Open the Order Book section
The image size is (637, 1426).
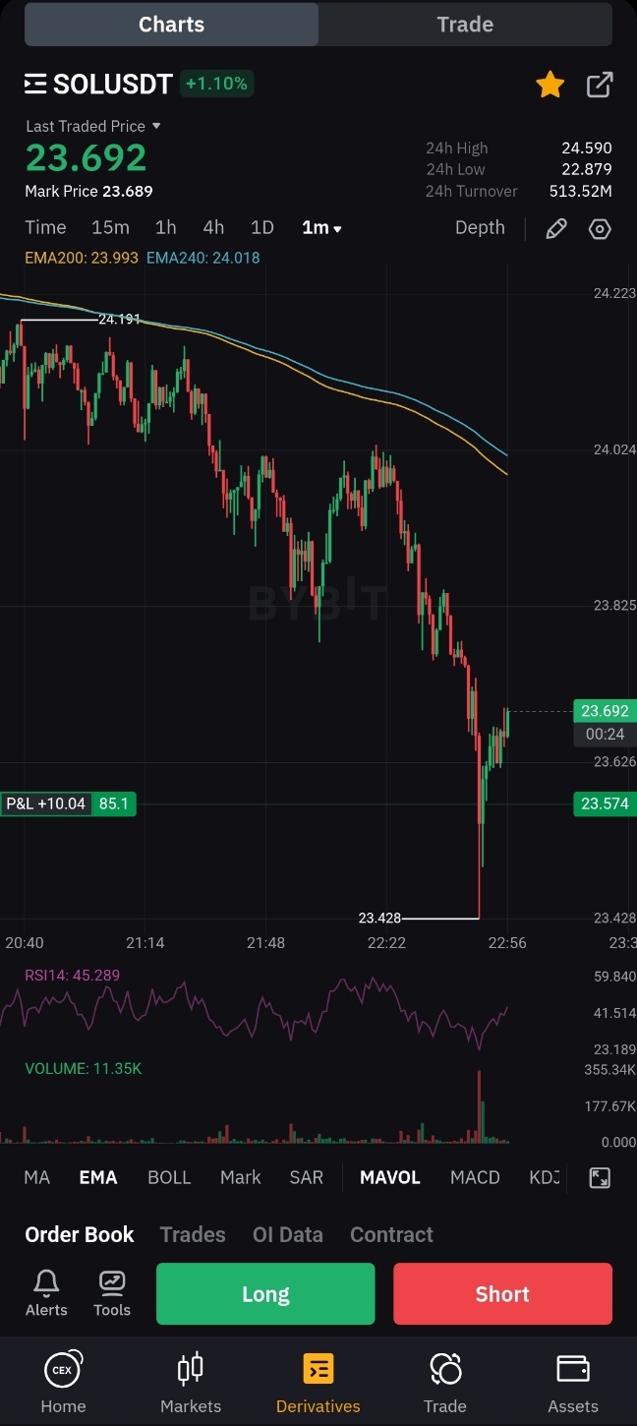[x=80, y=1234]
